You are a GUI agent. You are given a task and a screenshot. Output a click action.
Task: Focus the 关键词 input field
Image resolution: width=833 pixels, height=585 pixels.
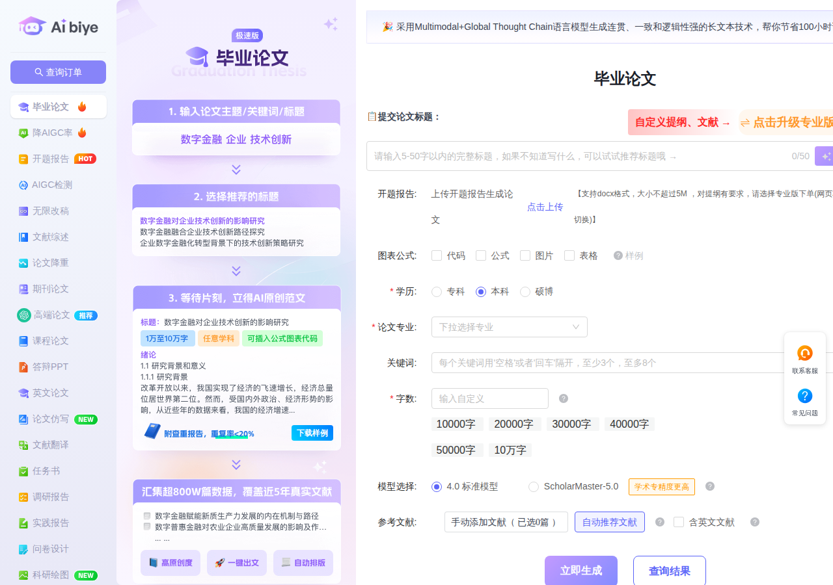point(632,363)
